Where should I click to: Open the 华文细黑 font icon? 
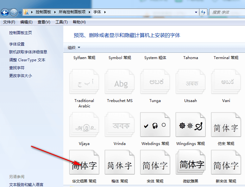coord(84,164)
